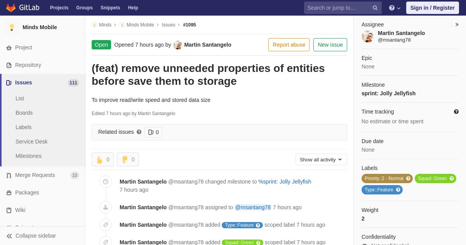The width and height of the screenshot is (466, 245).
Task: Click the Minds Mobile lightbulb project avatar
Action: [x=12, y=27]
